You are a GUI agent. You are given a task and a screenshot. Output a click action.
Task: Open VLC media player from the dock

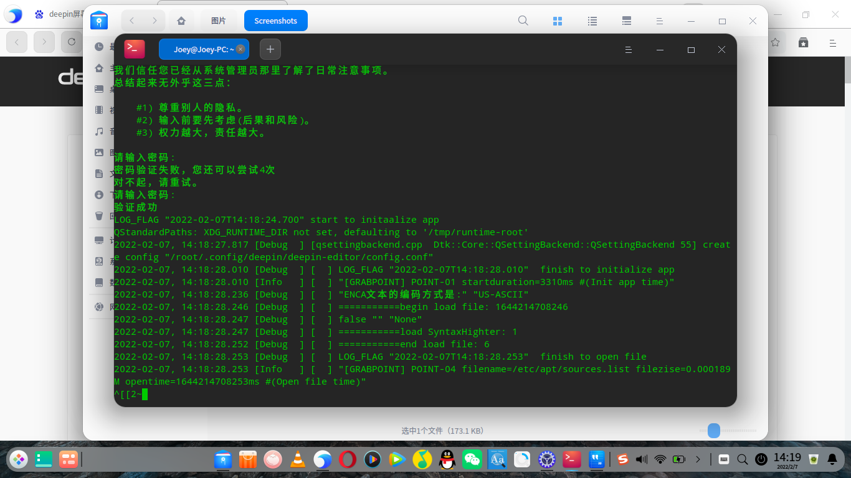(298, 459)
